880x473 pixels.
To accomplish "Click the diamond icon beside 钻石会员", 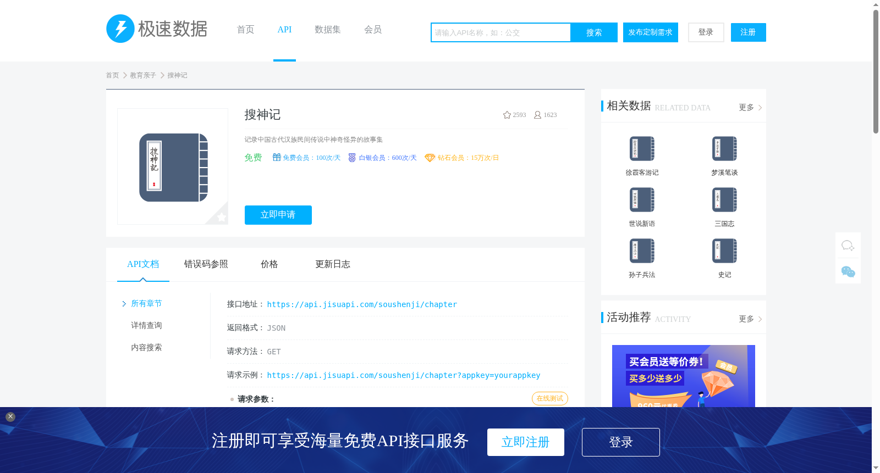I will pyautogui.click(x=430, y=158).
